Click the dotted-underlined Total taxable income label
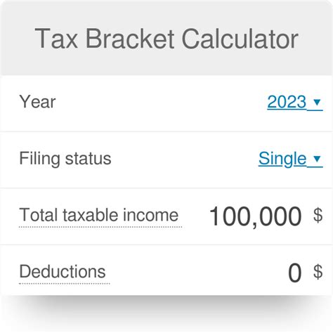Screen dimensions: 333x333 (99, 215)
